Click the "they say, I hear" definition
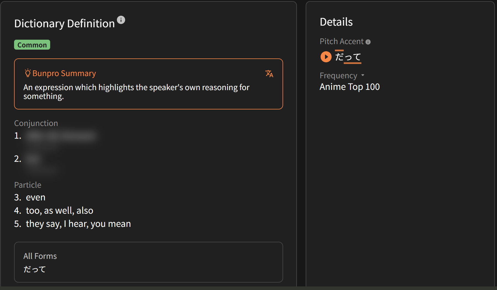 [78, 224]
